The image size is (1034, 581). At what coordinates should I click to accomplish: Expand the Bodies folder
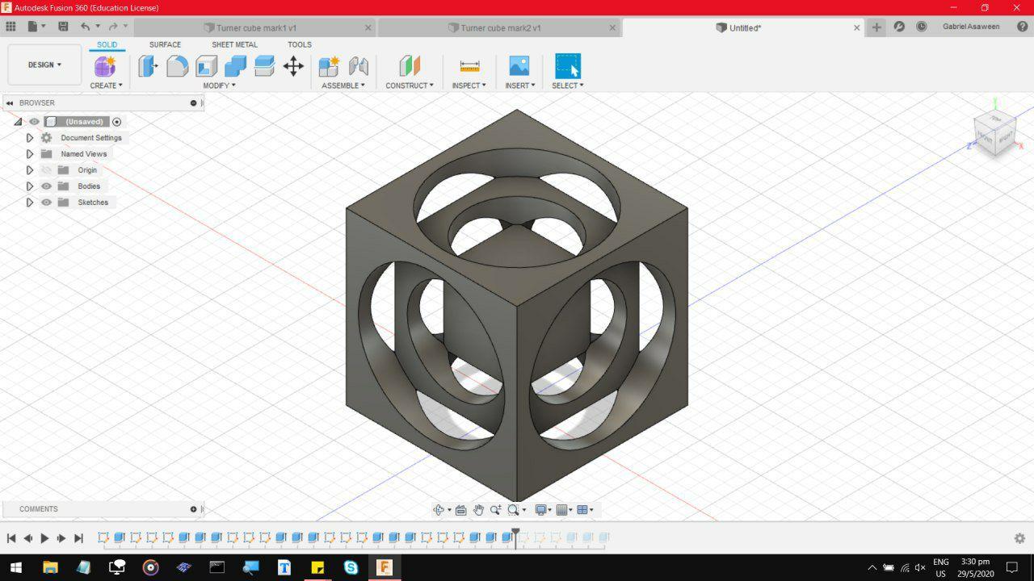point(30,186)
